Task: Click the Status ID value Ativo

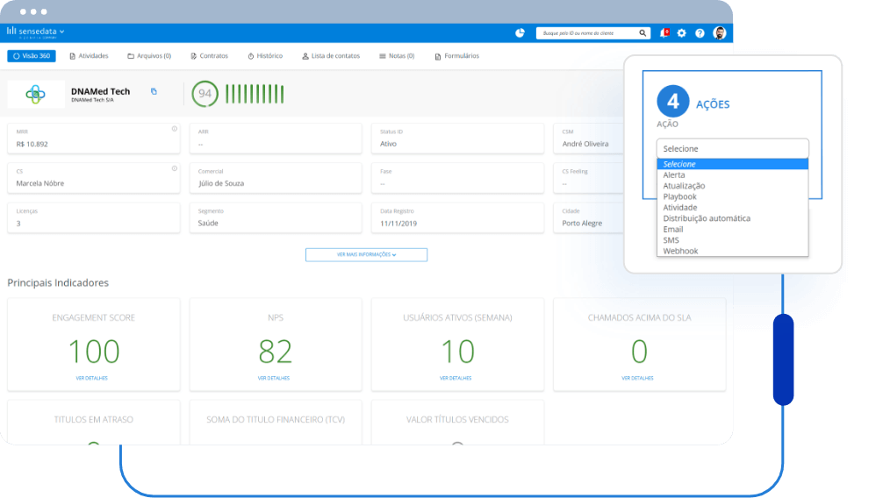Action: click(x=388, y=144)
